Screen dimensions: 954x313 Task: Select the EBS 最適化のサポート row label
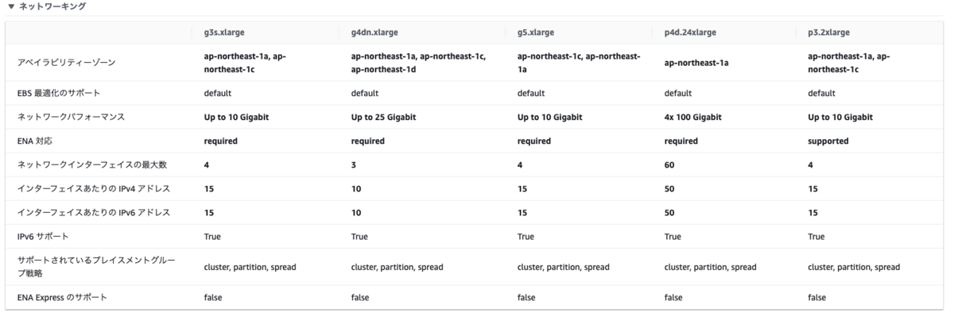pos(58,93)
